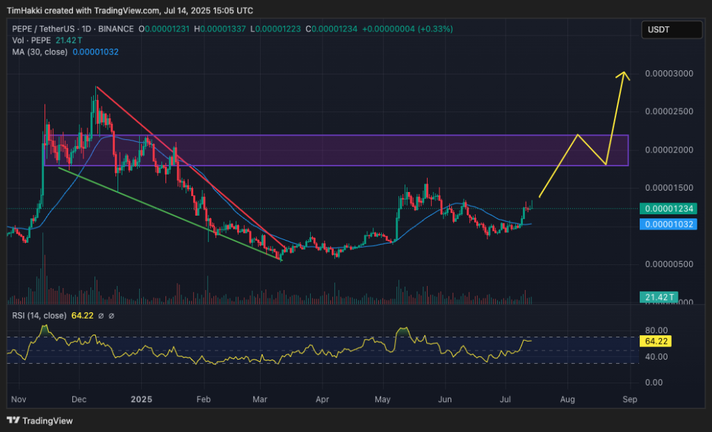Click the TradingView logo in the footer
Screen dimensions: 712x432
coord(39,420)
